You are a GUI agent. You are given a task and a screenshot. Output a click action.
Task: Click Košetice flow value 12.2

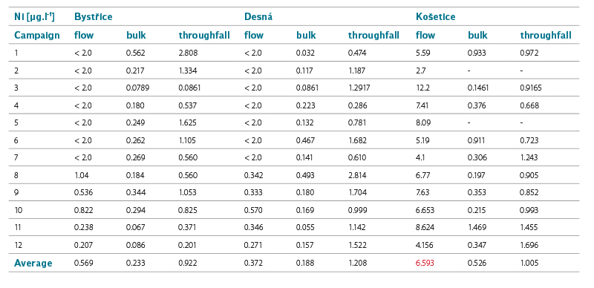[422, 88]
